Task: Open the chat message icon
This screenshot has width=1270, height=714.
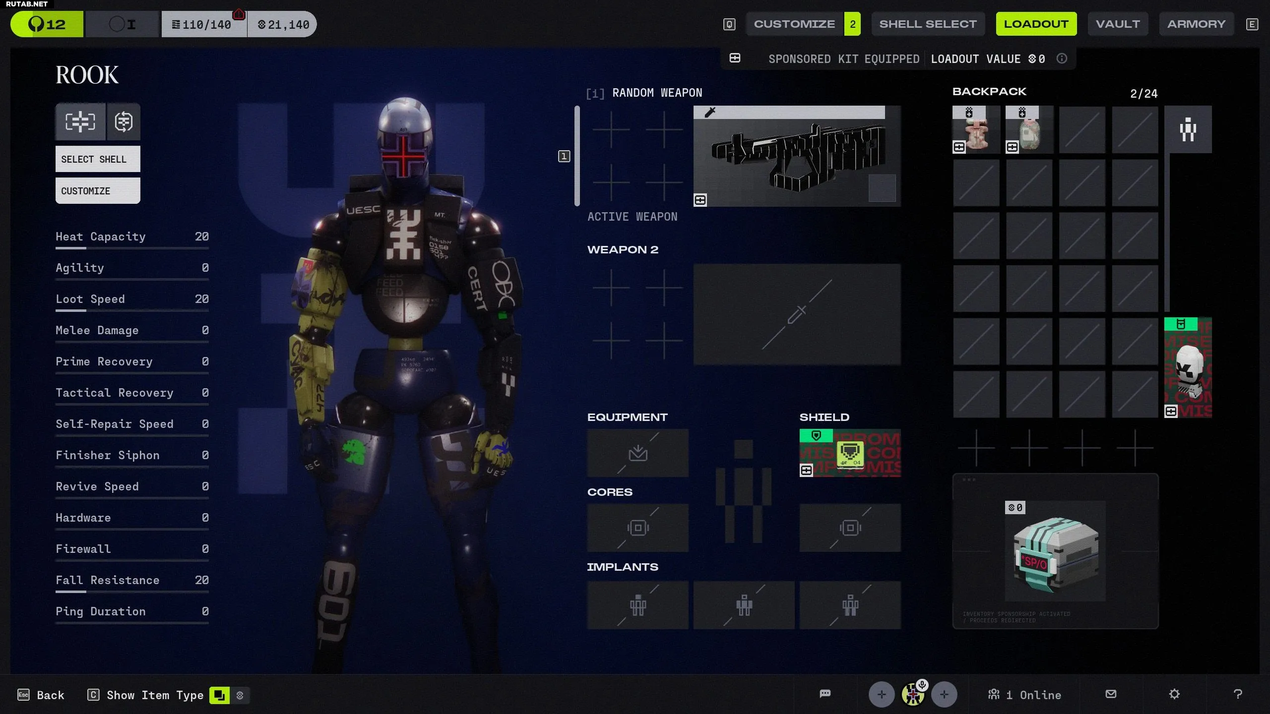Action: coord(825,694)
